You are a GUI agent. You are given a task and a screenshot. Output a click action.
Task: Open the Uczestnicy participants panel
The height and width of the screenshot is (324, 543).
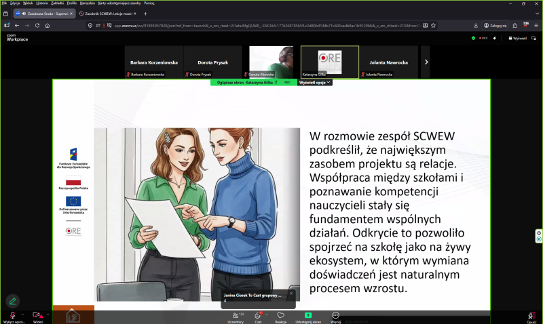238,316
